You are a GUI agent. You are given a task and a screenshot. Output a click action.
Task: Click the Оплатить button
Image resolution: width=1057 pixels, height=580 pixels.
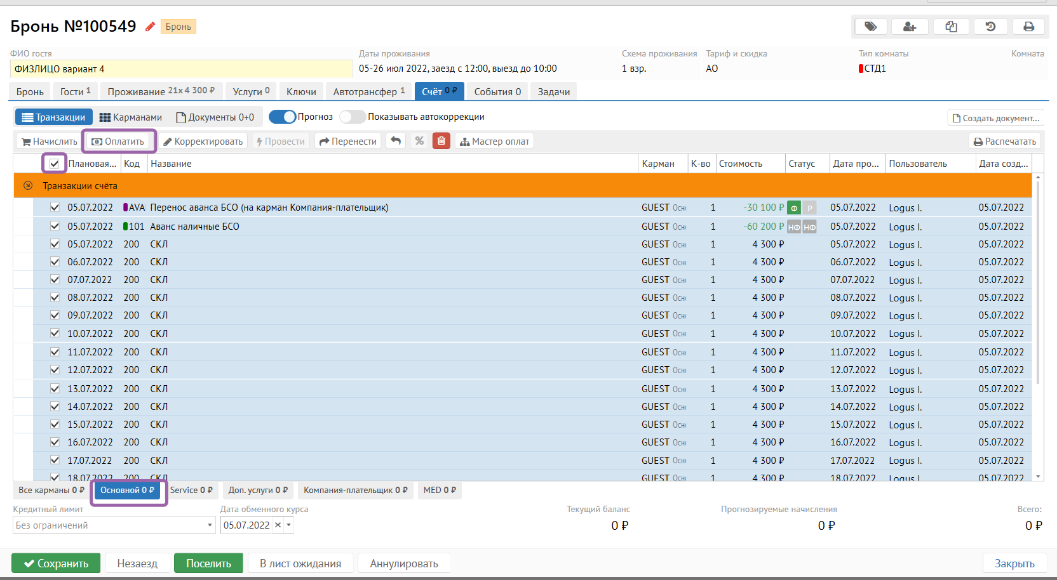pyautogui.click(x=119, y=142)
